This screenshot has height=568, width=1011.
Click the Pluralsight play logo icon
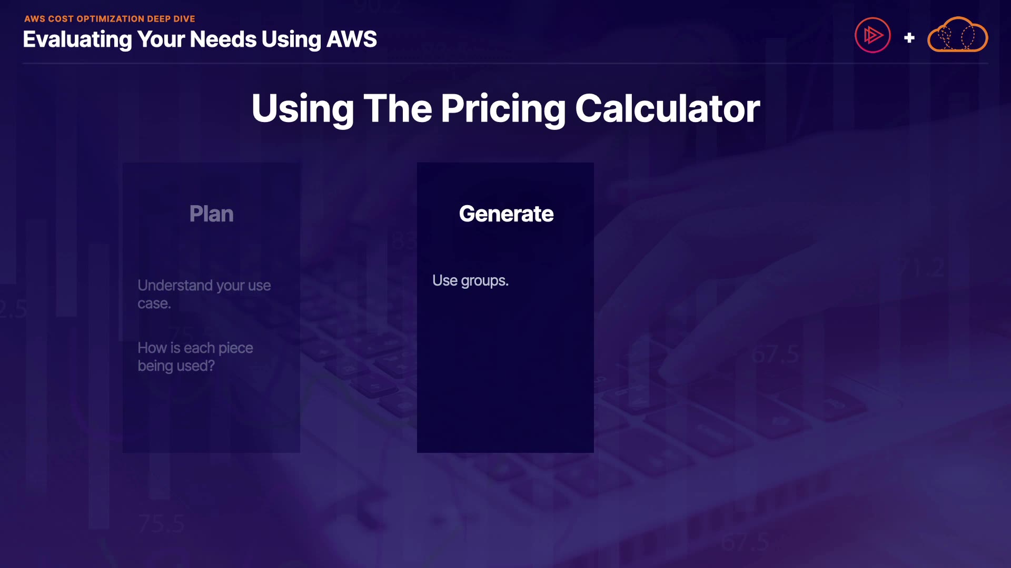coord(873,36)
